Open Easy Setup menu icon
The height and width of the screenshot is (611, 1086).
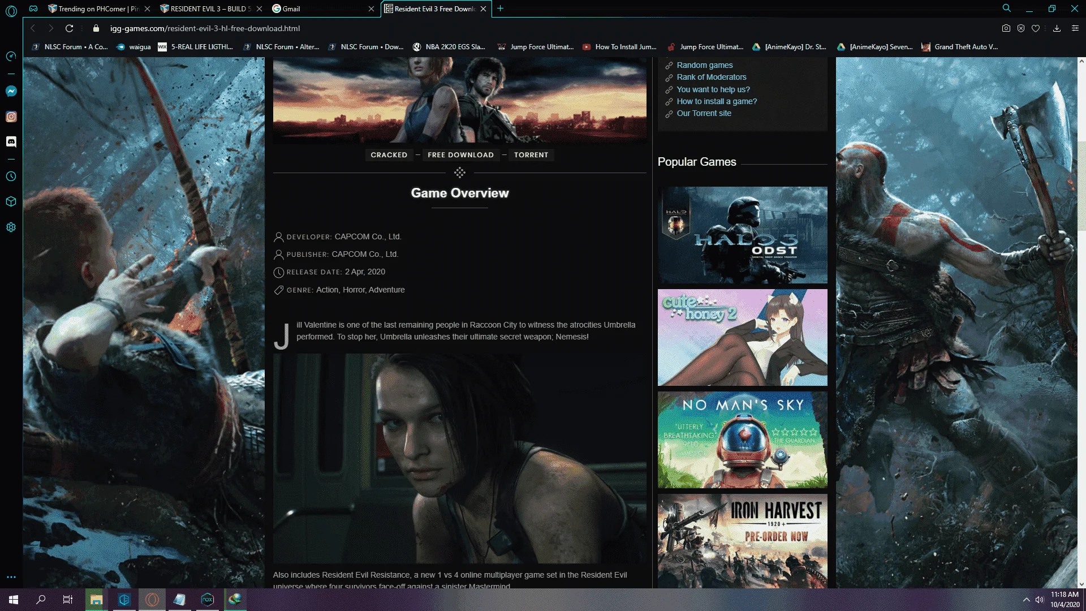(x=1075, y=28)
